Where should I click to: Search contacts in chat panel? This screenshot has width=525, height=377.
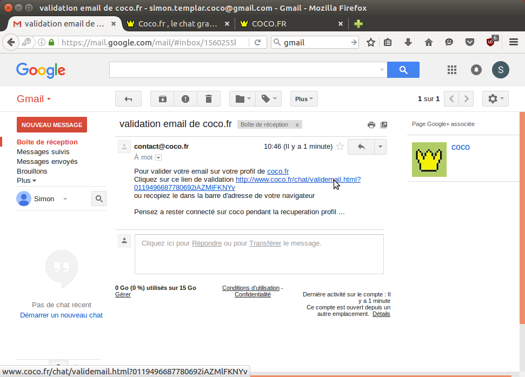(99, 199)
